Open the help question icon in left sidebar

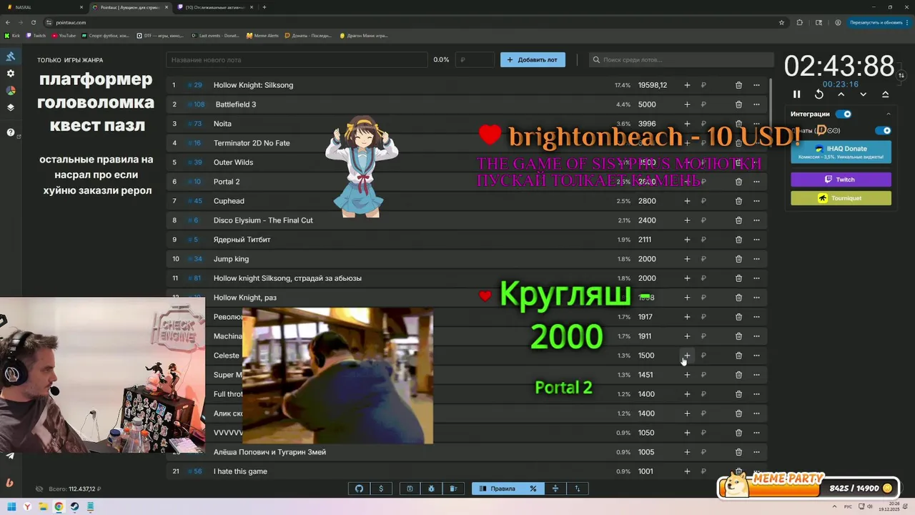pos(11,132)
